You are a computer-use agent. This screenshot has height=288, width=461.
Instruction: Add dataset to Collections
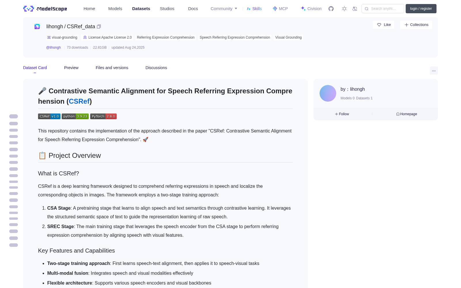tap(416, 25)
